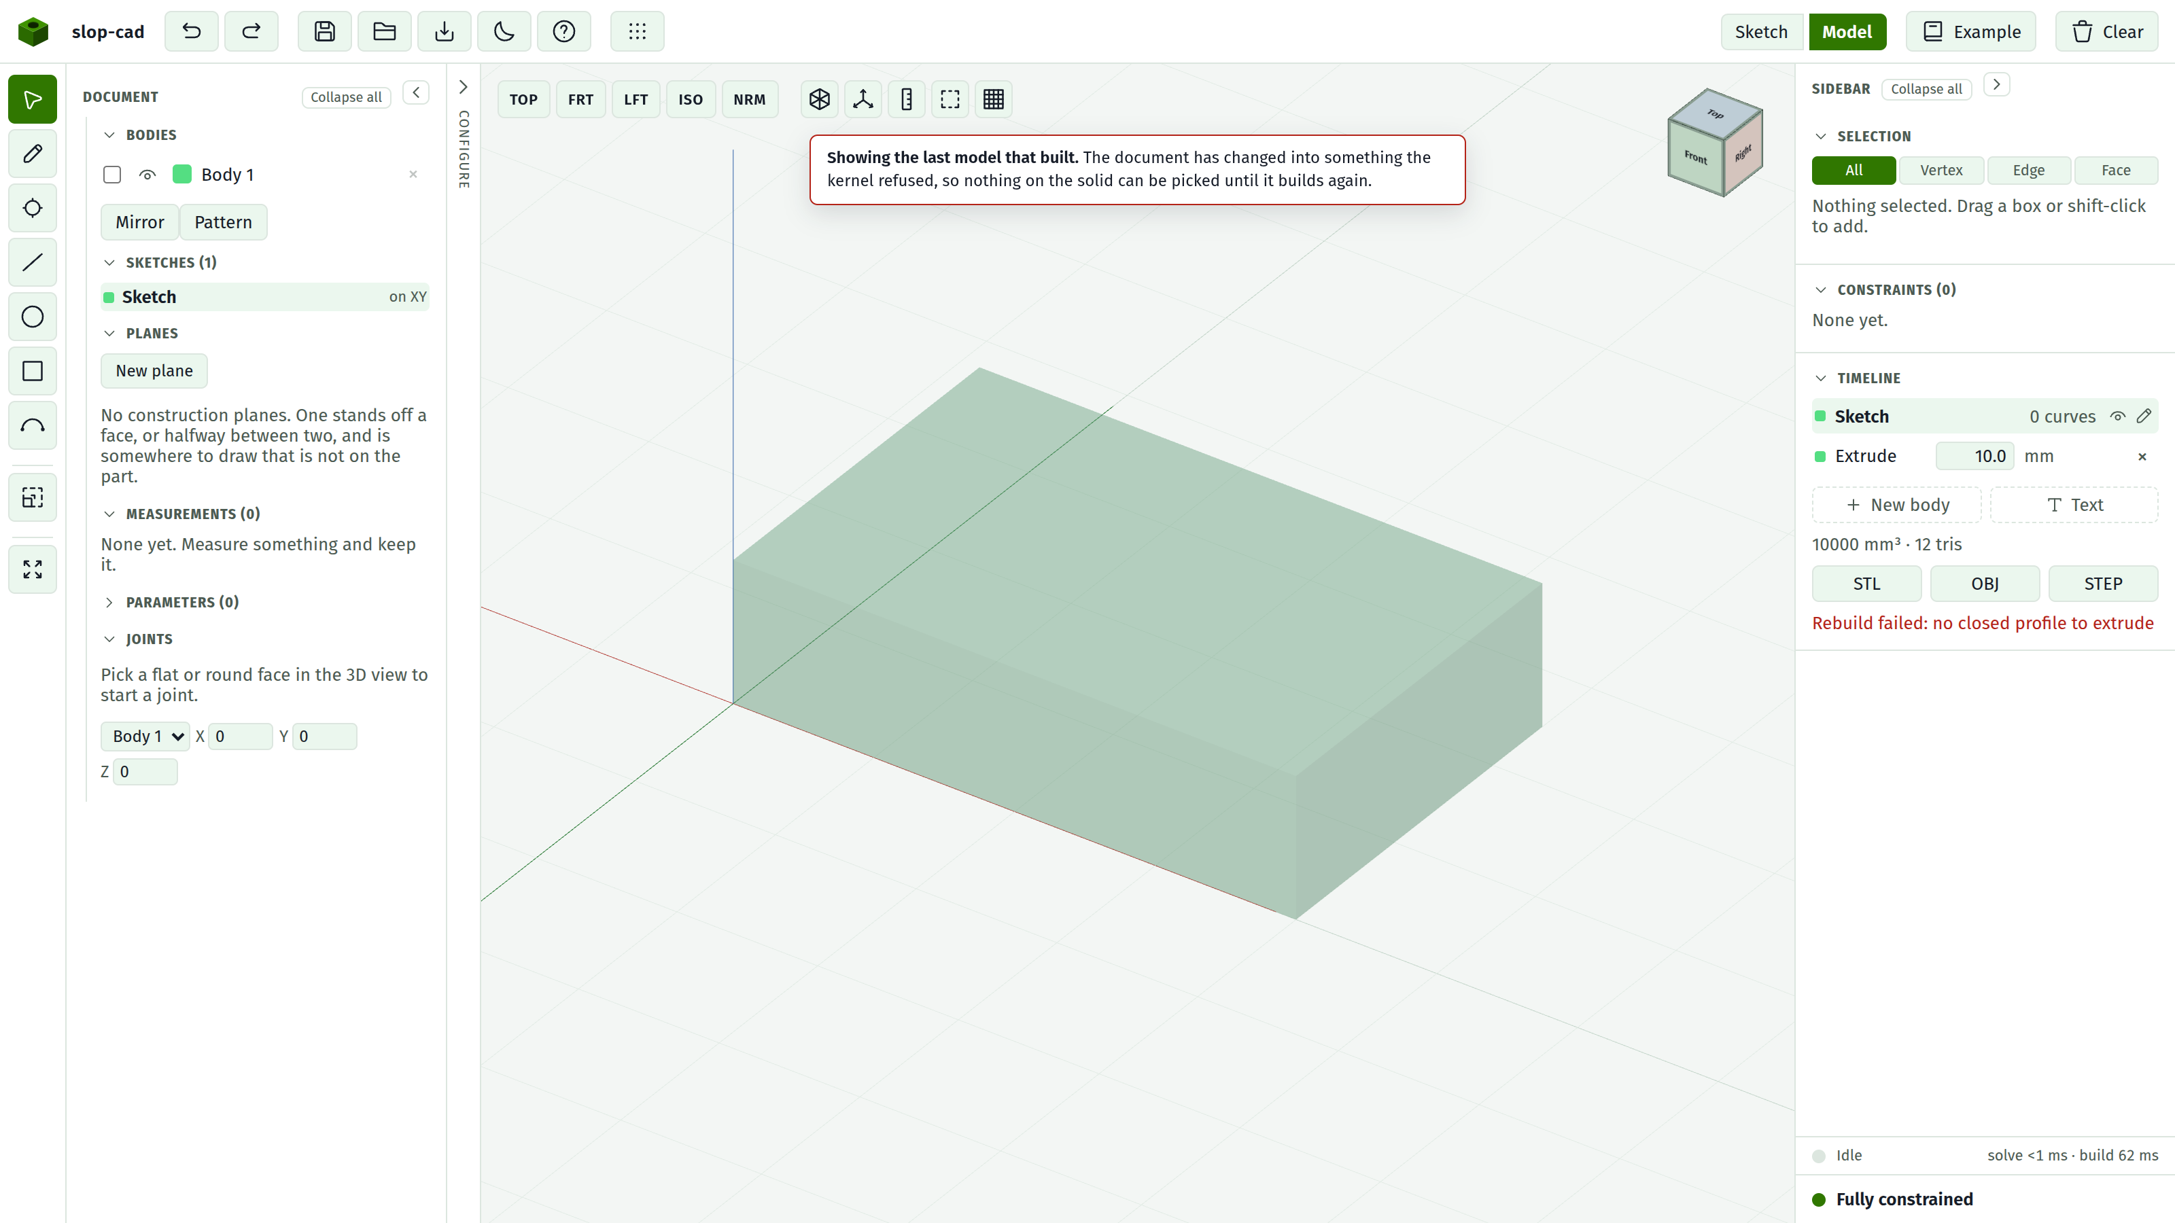Set selection filter to Vertex
The image size is (2175, 1223).
pos(1941,171)
